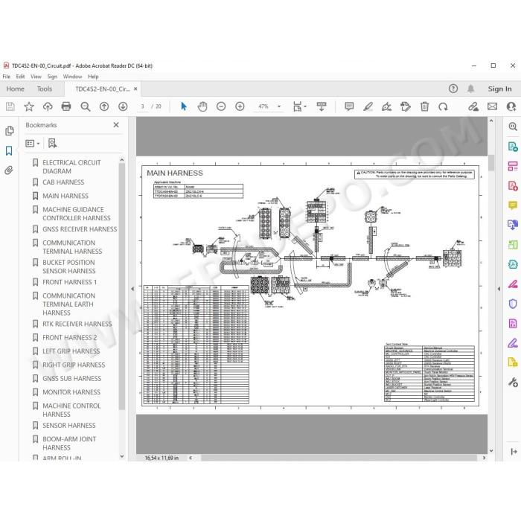Switch to the Tools tab
Image resolution: width=521 pixels, height=521 pixels.
point(45,89)
